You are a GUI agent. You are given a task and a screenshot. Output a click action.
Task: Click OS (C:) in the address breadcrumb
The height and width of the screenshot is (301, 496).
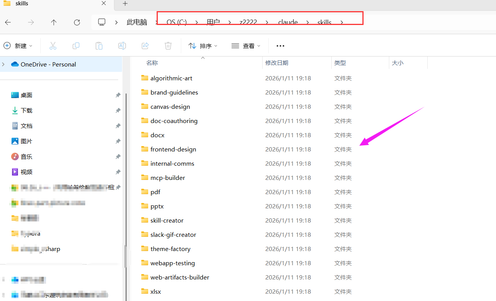177,22
